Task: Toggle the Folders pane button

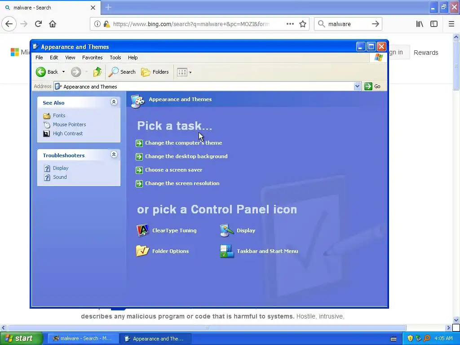Action: (155, 72)
